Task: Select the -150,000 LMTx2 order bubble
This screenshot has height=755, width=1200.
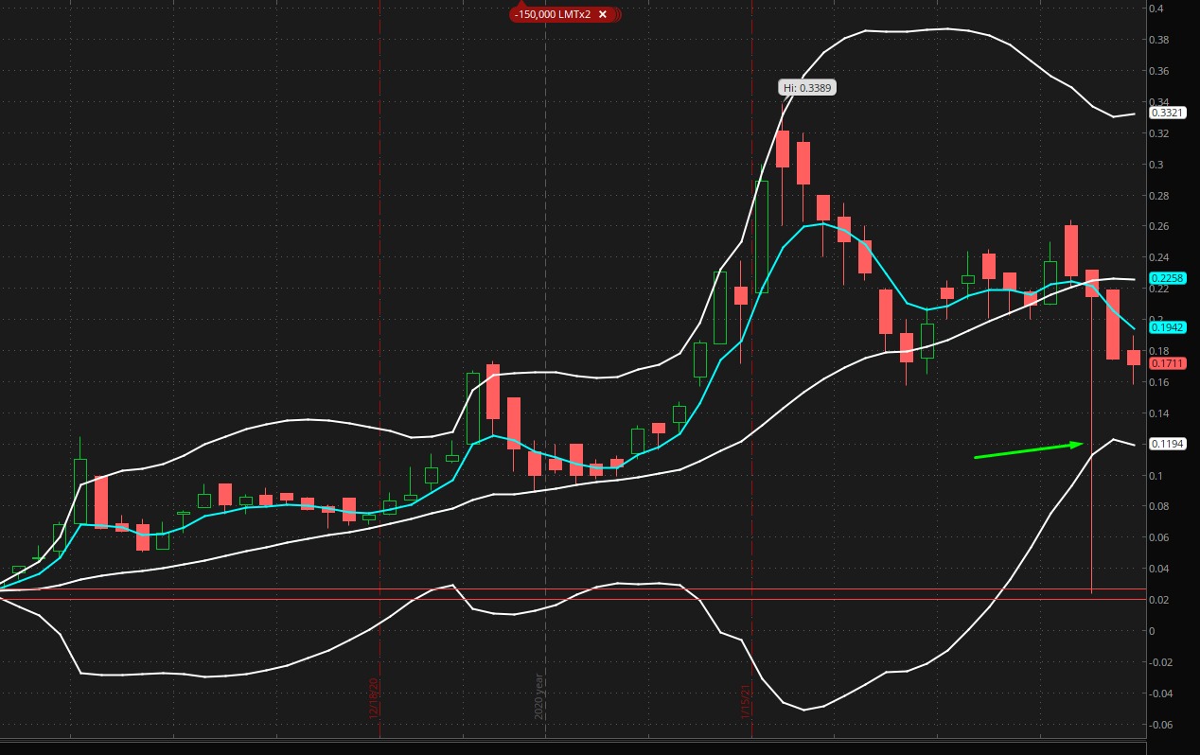Action: (x=564, y=14)
